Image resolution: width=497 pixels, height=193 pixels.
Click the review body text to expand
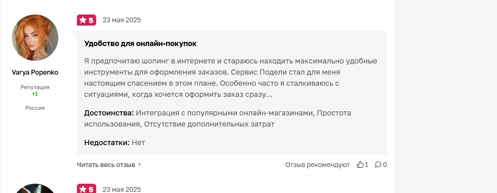coord(231,78)
